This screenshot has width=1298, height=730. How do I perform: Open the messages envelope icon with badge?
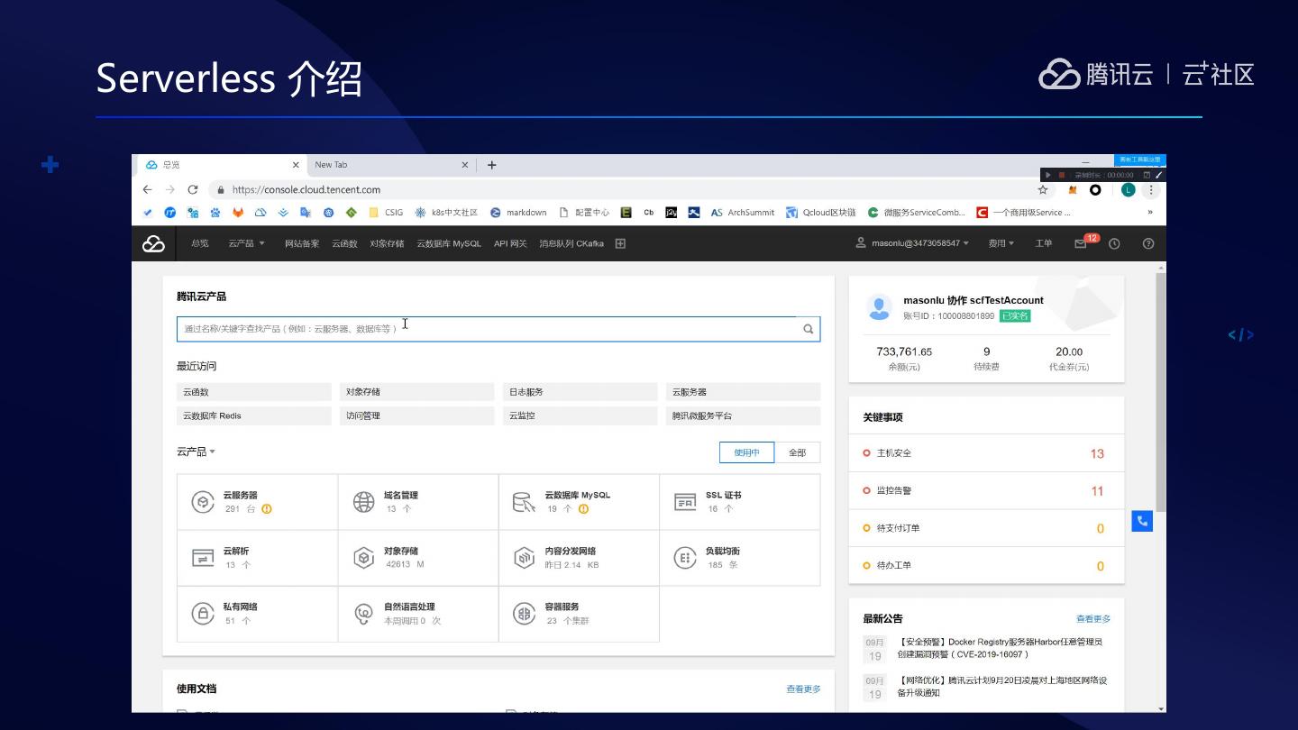(x=1081, y=243)
